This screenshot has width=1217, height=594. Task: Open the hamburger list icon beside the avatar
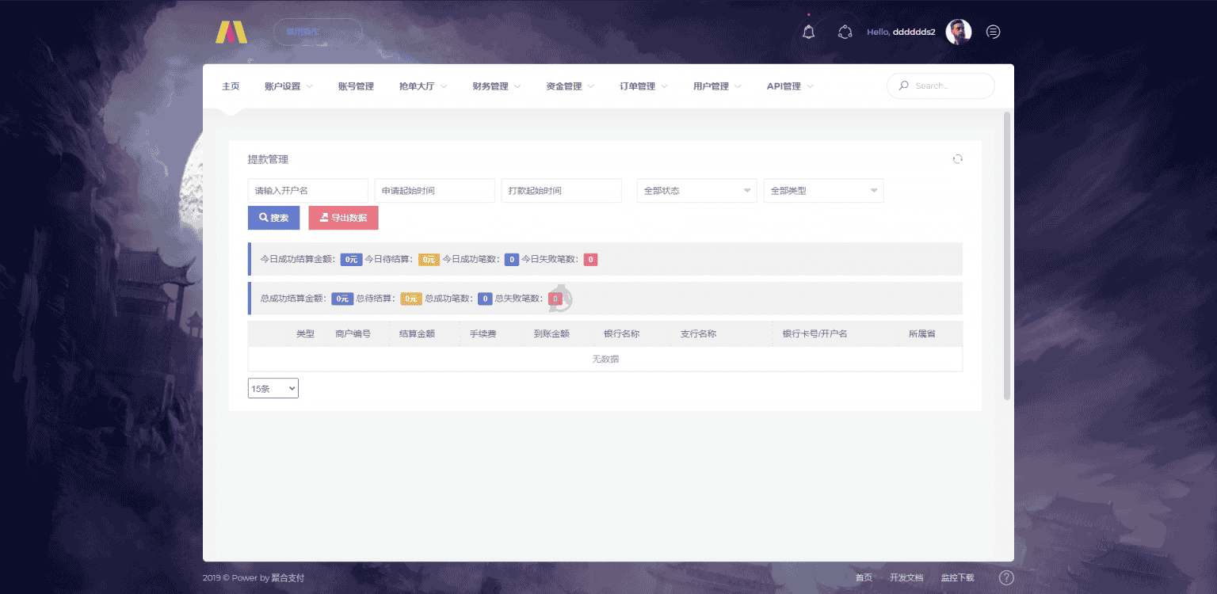pyautogui.click(x=993, y=32)
